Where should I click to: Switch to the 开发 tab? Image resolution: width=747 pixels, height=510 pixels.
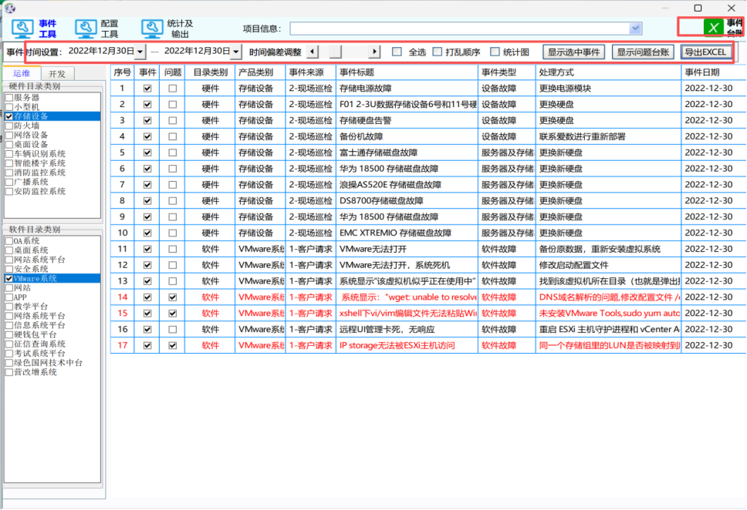57,74
